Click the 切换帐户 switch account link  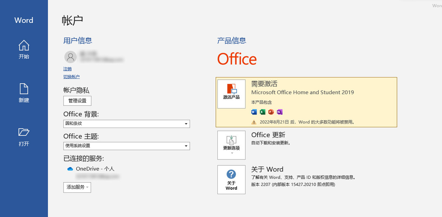click(72, 76)
